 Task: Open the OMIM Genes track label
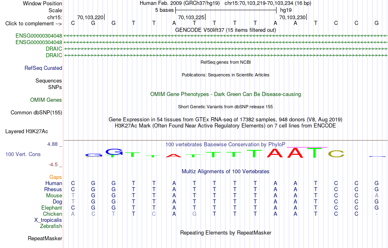pos(46,100)
